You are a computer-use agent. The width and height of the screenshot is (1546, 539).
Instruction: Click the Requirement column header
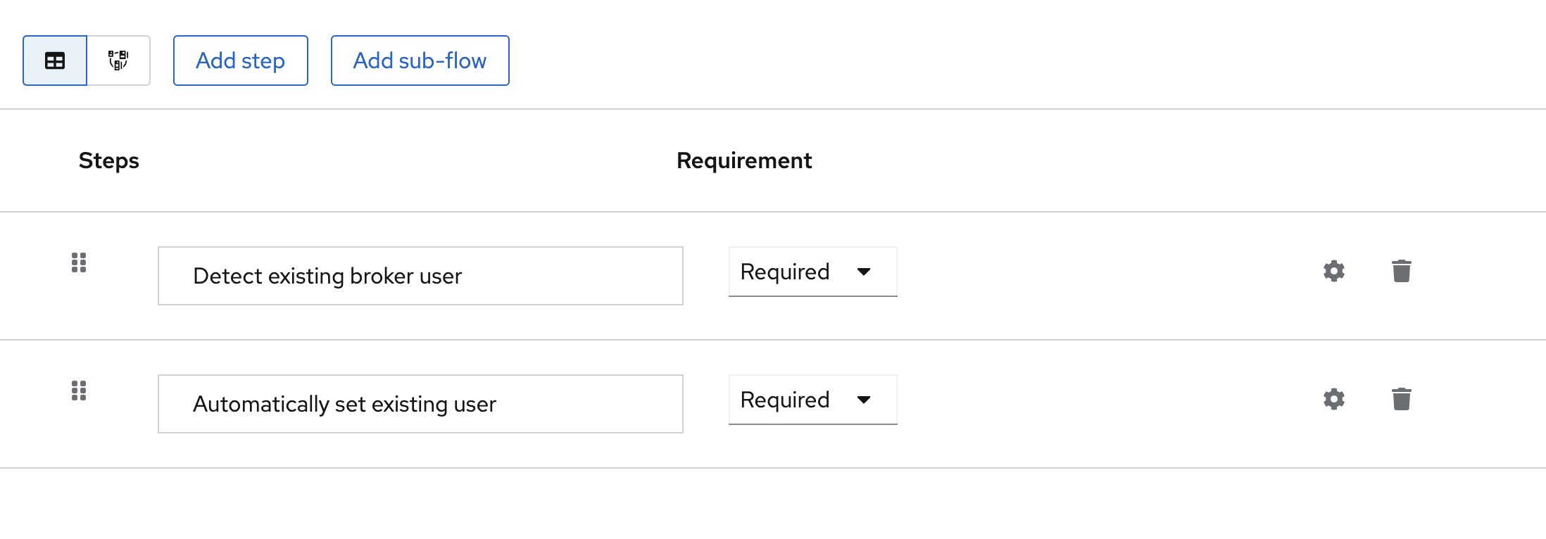(744, 160)
